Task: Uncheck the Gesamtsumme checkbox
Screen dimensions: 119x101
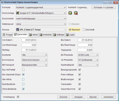Action: tap(80, 89)
